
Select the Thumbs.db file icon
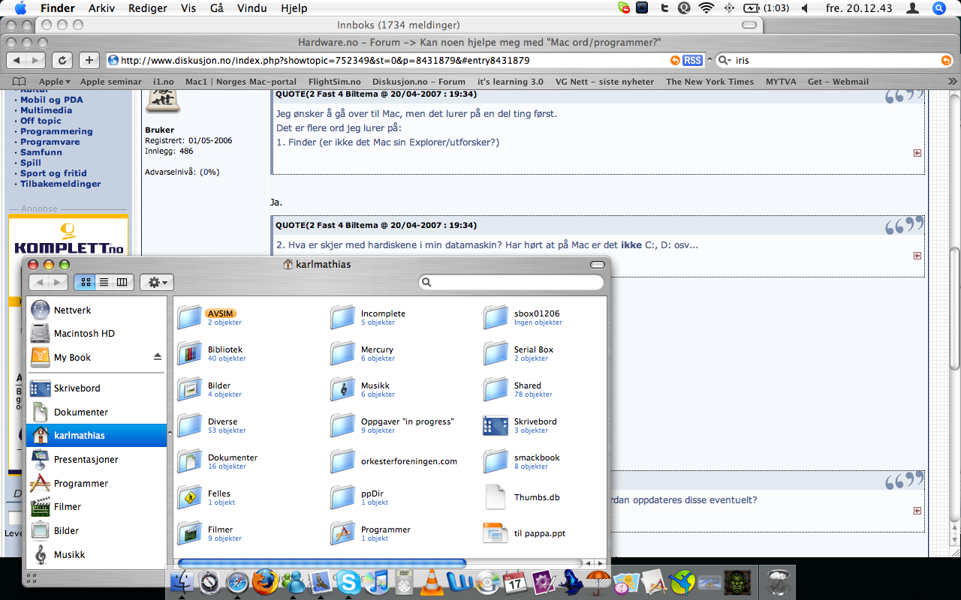(496, 497)
